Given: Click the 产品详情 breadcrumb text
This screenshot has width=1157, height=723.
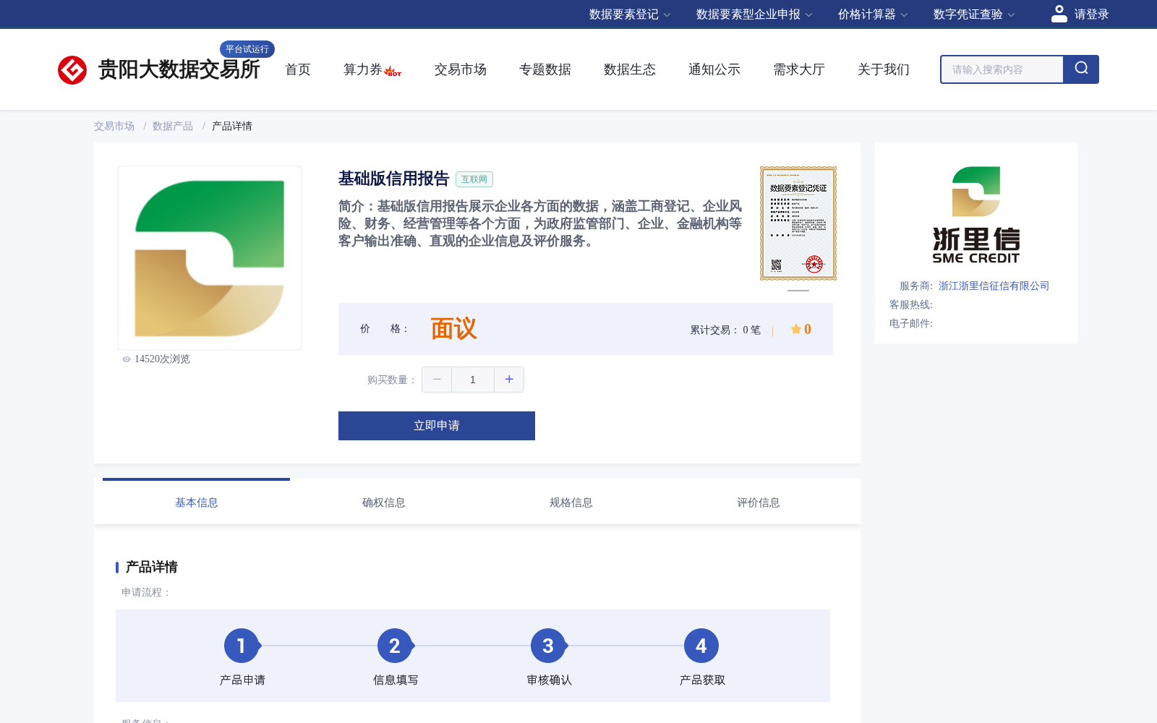Looking at the screenshot, I should [232, 126].
